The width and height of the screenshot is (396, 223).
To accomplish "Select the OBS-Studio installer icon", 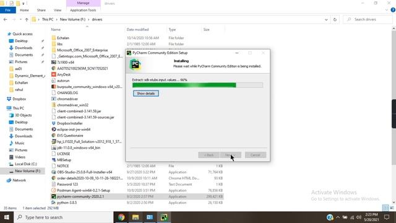I will pos(54,172).
